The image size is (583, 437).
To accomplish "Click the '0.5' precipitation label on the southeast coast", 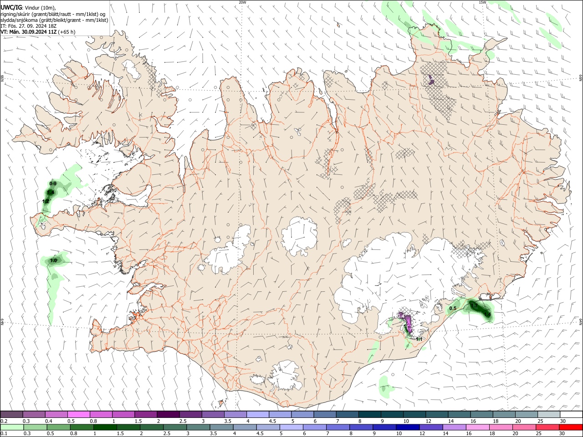I will click(453, 308).
